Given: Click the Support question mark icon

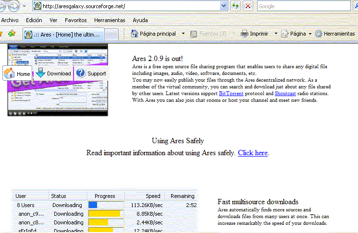Looking at the screenshot, I should tap(80, 73).
